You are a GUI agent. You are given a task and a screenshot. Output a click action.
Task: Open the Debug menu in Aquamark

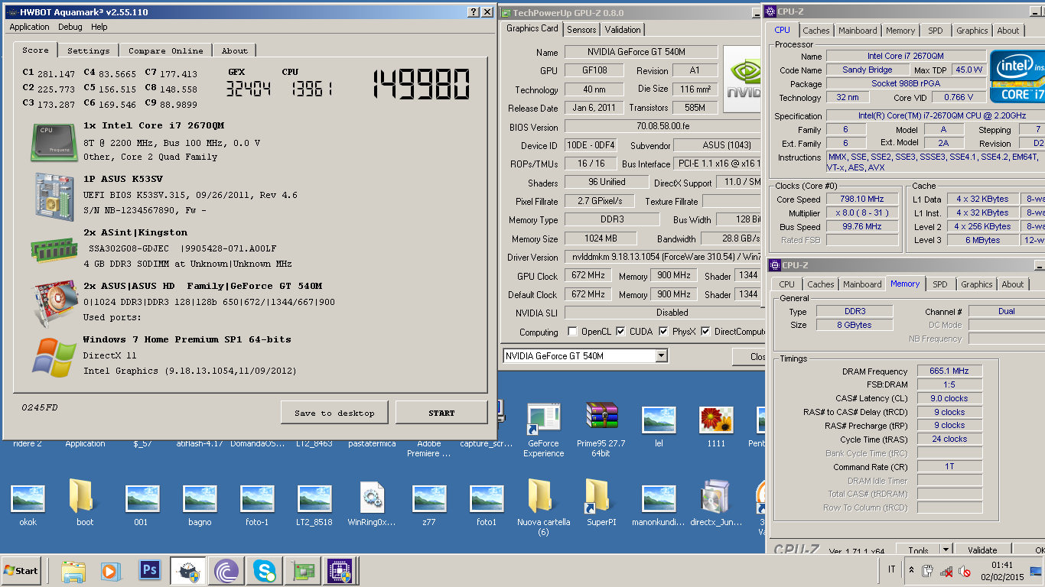point(70,27)
